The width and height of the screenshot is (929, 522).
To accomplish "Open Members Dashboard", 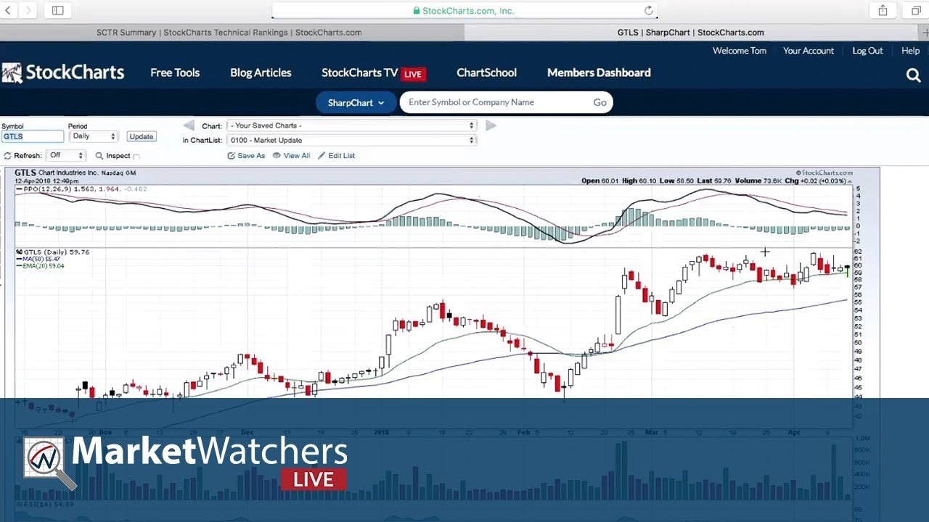I will tap(599, 72).
